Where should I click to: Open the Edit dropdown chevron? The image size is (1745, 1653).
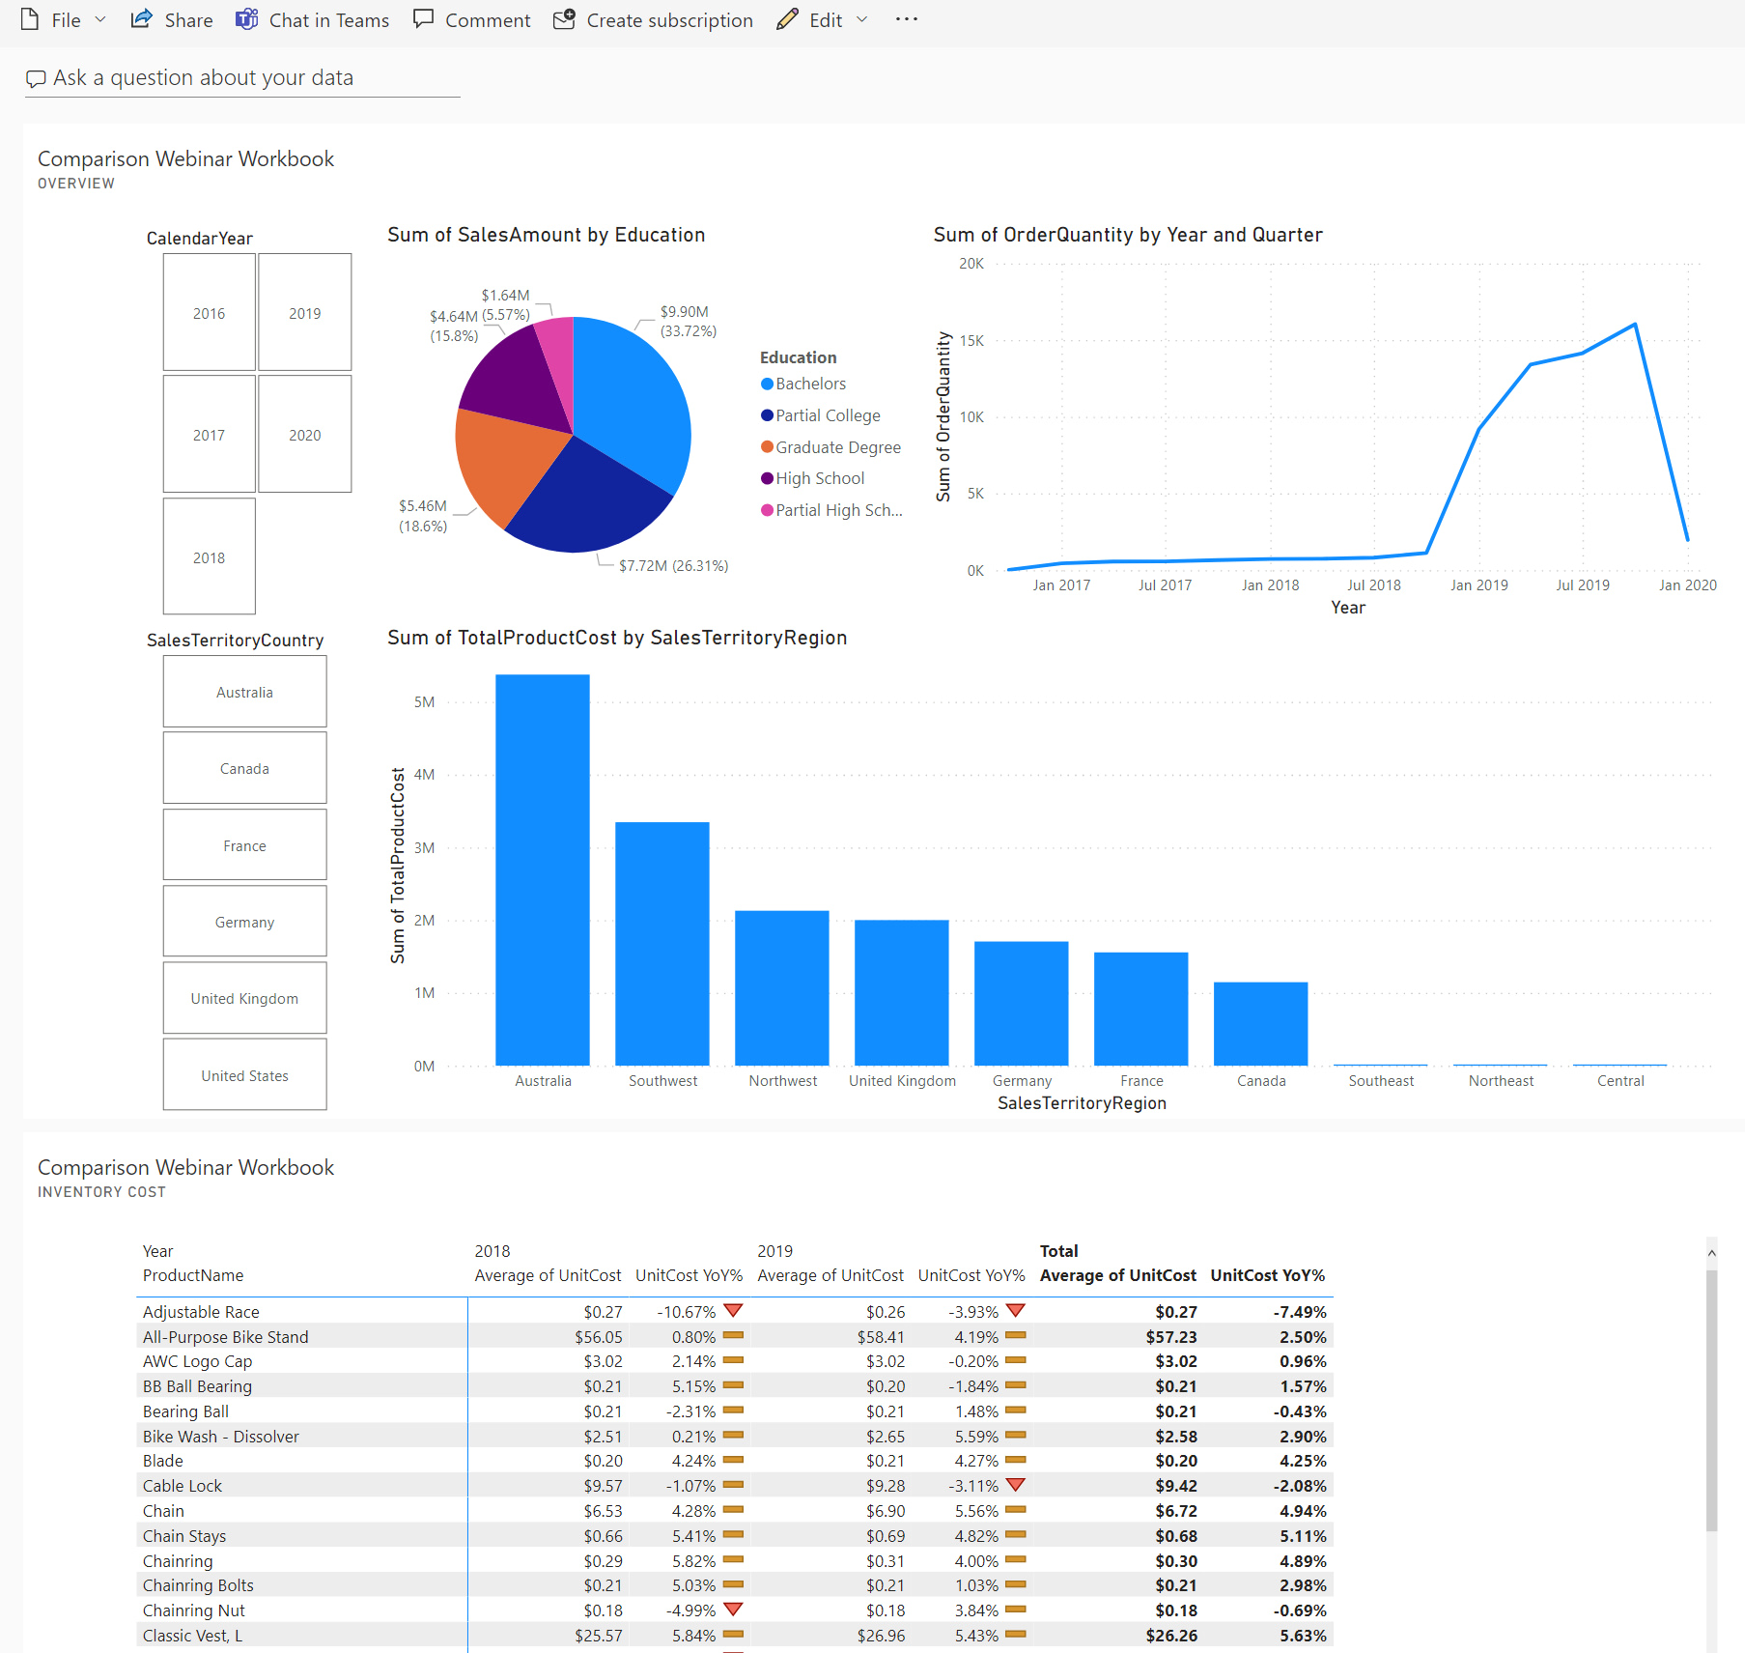(x=860, y=19)
